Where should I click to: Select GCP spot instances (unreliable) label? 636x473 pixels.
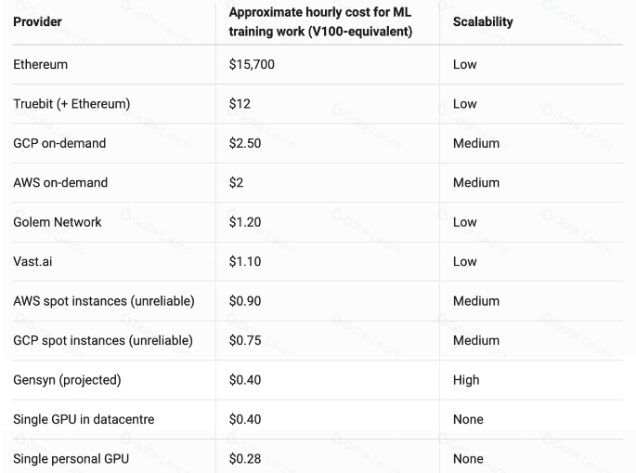coord(103,340)
